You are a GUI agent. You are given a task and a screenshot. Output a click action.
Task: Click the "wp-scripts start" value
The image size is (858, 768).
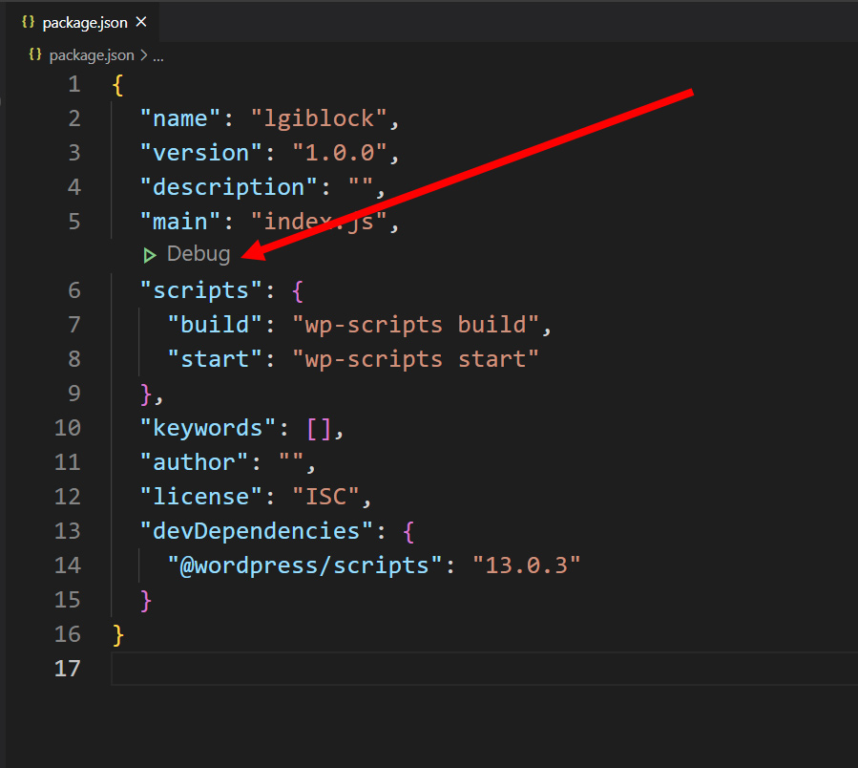(x=415, y=359)
